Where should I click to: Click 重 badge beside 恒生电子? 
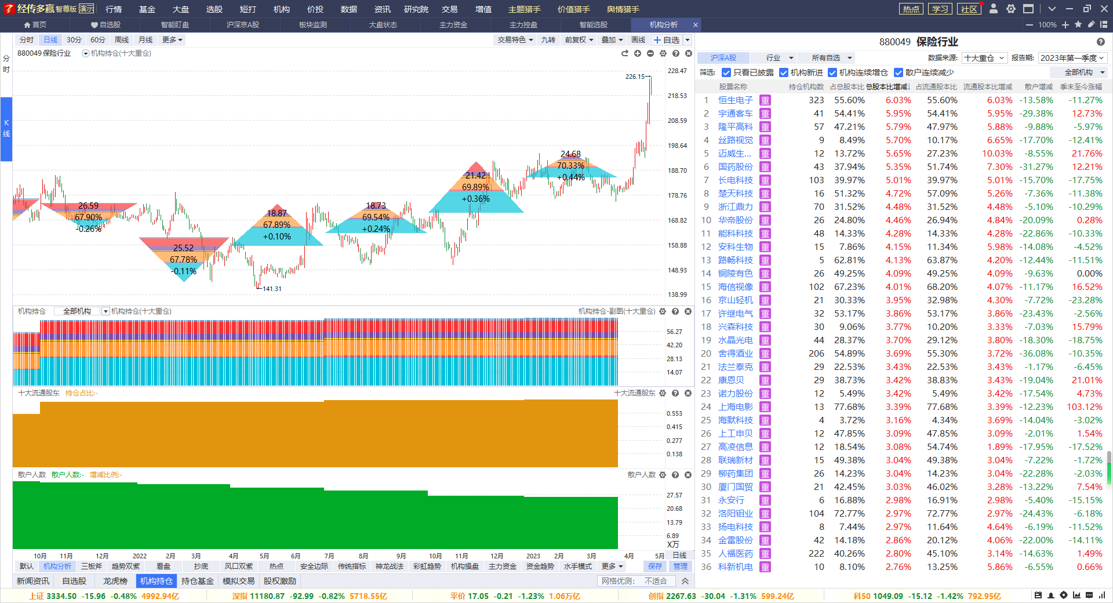coord(765,100)
